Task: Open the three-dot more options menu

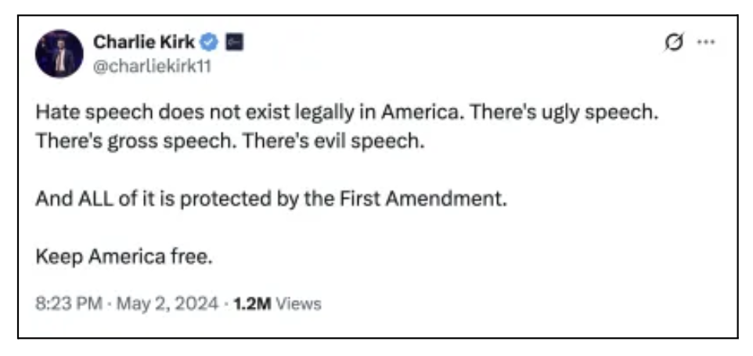Action: point(705,43)
